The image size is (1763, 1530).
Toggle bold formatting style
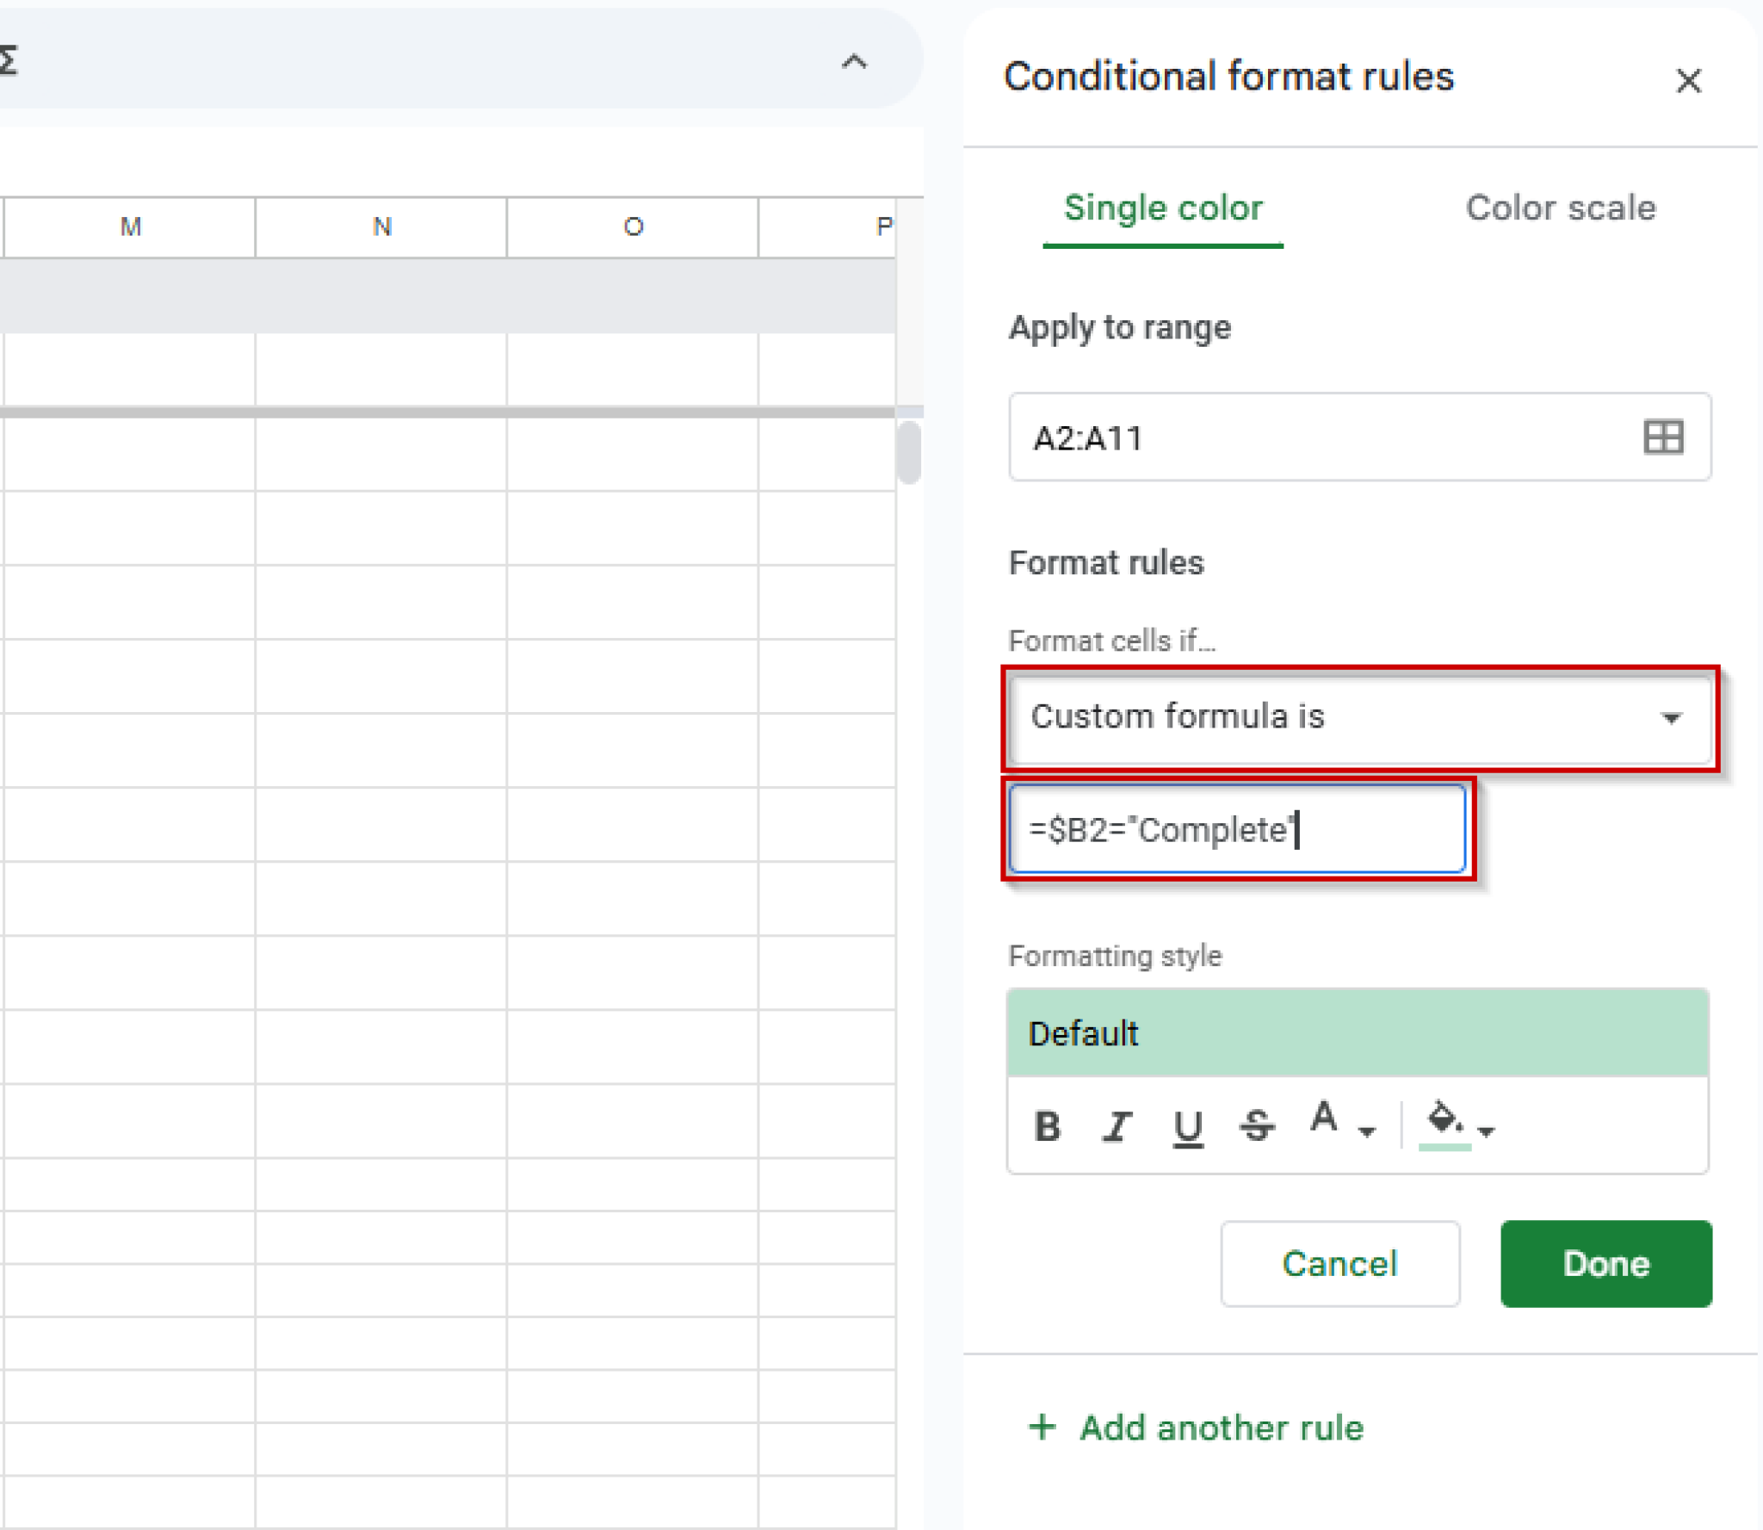(x=1047, y=1125)
